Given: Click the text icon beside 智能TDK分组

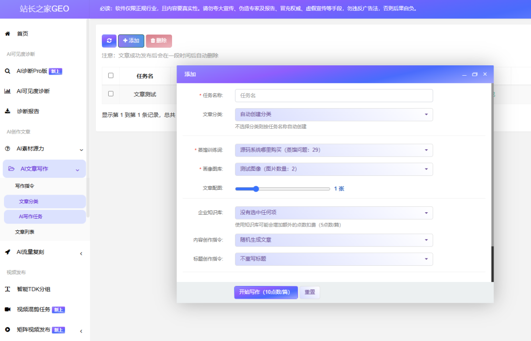Looking at the screenshot, I should coord(7,289).
